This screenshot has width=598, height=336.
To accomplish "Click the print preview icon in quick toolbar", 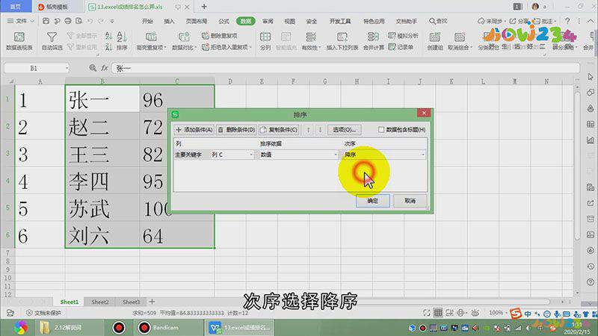I will [x=79, y=21].
